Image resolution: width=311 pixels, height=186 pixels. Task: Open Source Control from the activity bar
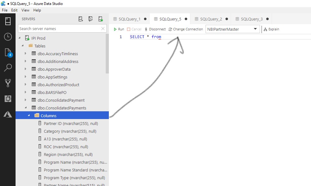[8, 83]
